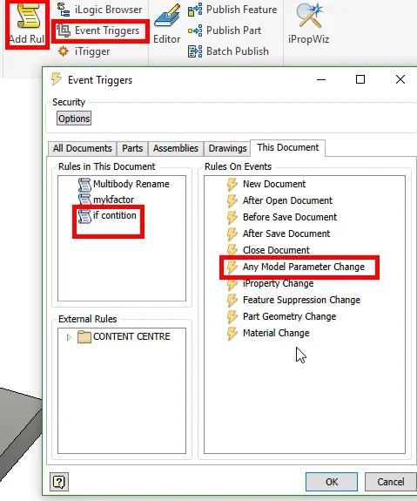This screenshot has width=417, height=501.
Task: Select the mykfactor rule
Action: (x=106, y=200)
